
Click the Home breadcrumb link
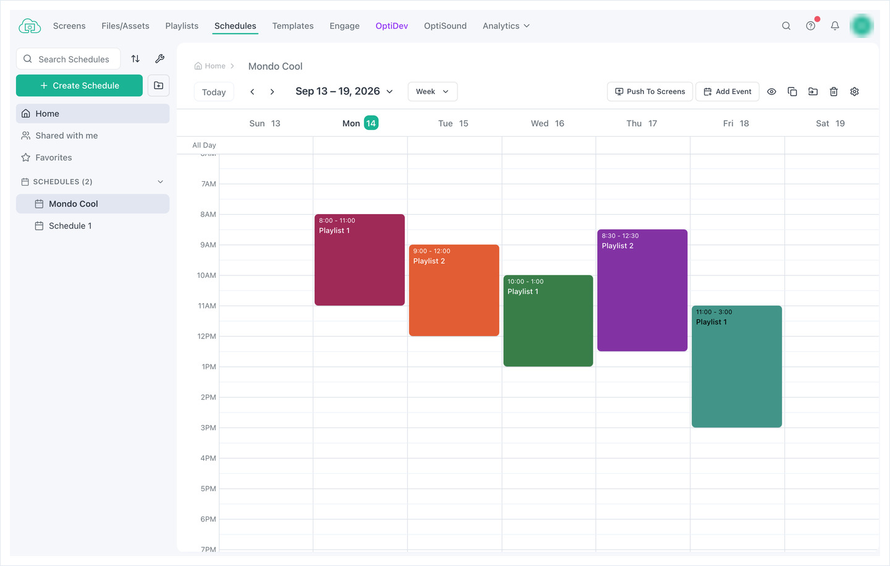210,66
